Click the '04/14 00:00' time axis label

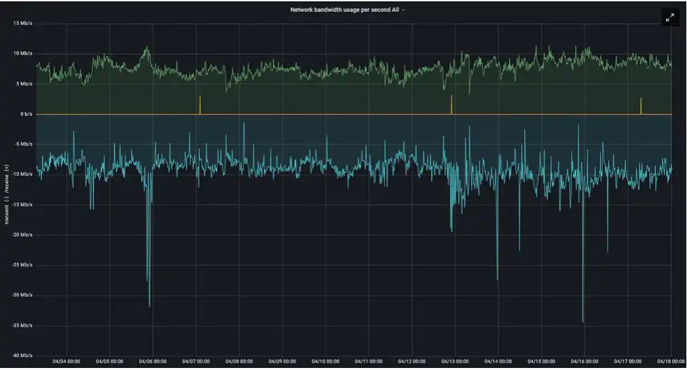pyautogui.click(x=498, y=362)
